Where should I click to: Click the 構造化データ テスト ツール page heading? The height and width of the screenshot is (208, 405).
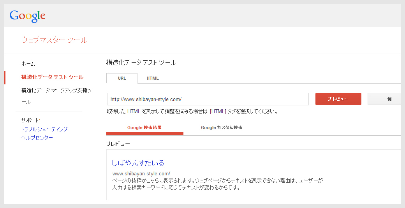(141, 63)
